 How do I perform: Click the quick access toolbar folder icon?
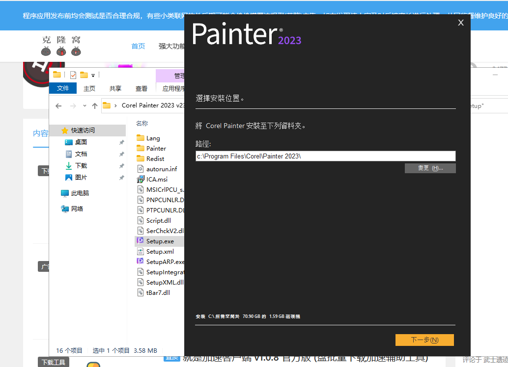(57, 75)
